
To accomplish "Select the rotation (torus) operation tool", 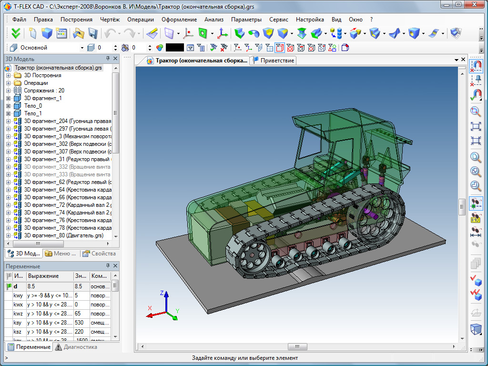I will click(x=254, y=33).
